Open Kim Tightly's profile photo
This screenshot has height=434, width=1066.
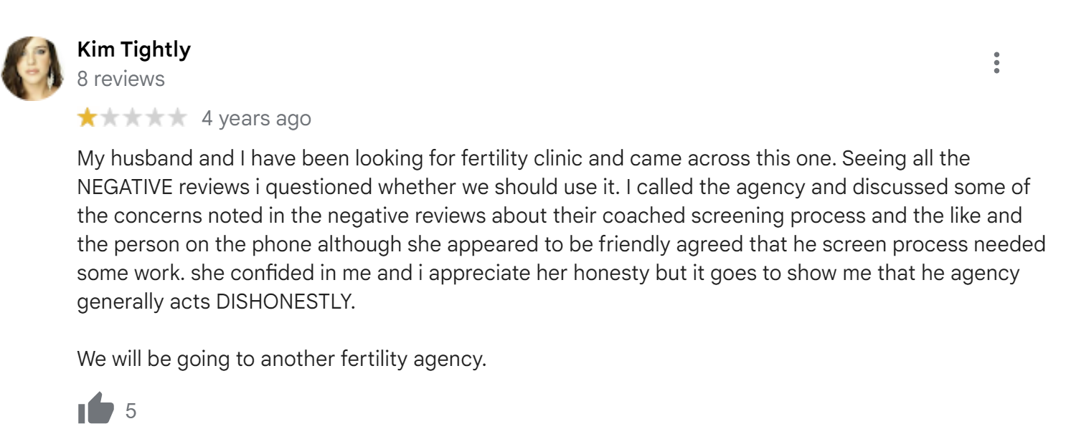(x=34, y=68)
